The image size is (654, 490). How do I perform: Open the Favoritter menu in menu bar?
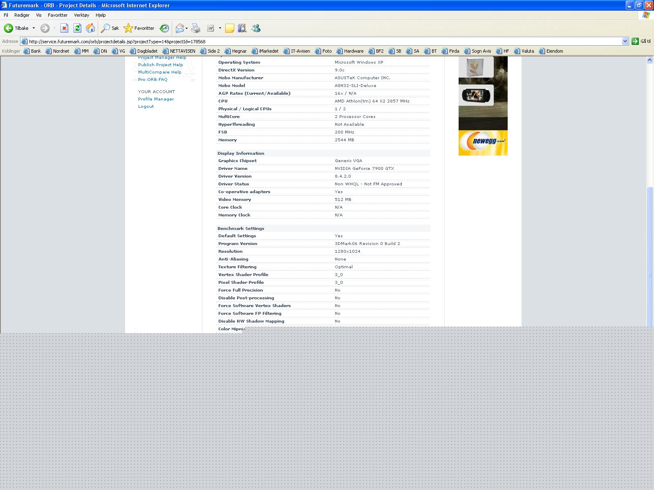[x=58, y=15]
